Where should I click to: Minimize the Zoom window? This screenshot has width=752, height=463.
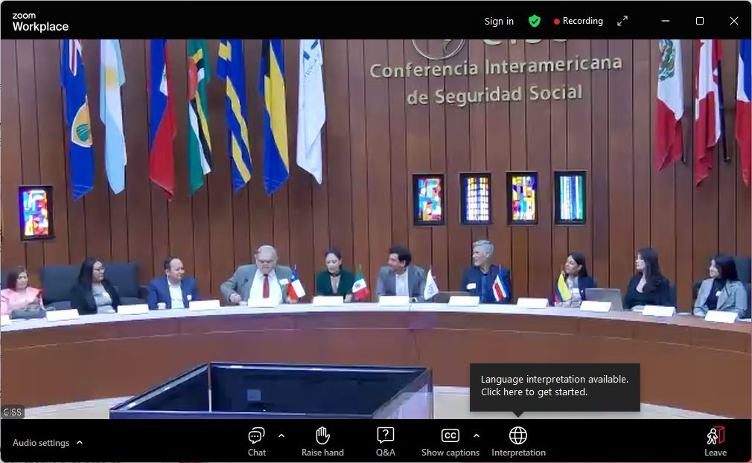pyautogui.click(x=665, y=21)
